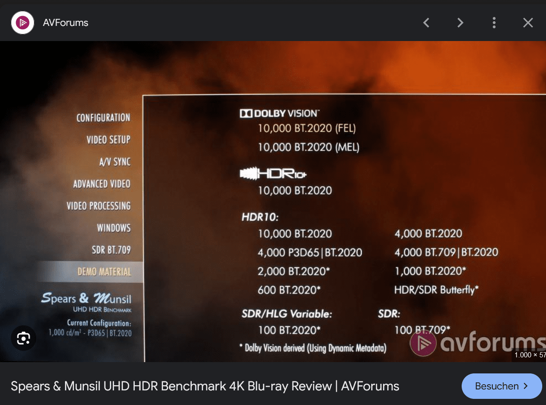Search this image with Lens icon
Screen dimensions: 546x405
tap(24, 339)
